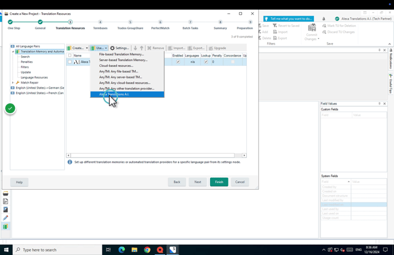Open Microsoft Edge from the taskbar
The width and height of the screenshot is (394, 255).
click(121, 250)
